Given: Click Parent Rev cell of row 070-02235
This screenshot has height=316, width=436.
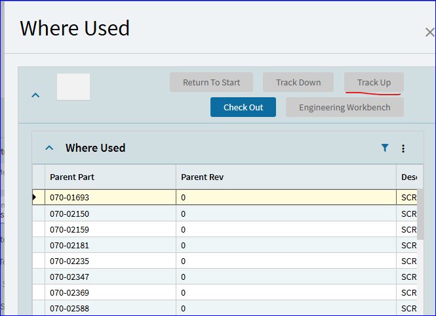Looking at the screenshot, I should tap(286, 261).
